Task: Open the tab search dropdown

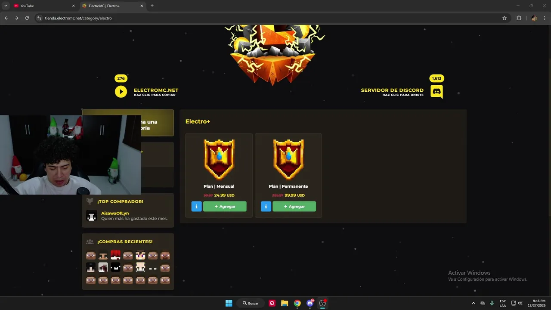Action: 6,6
